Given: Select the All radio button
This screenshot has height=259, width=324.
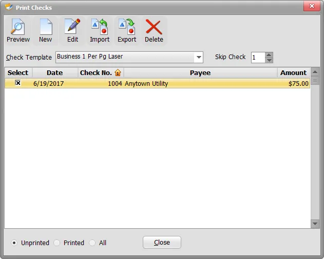Looking at the screenshot, I should (x=92, y=243).
